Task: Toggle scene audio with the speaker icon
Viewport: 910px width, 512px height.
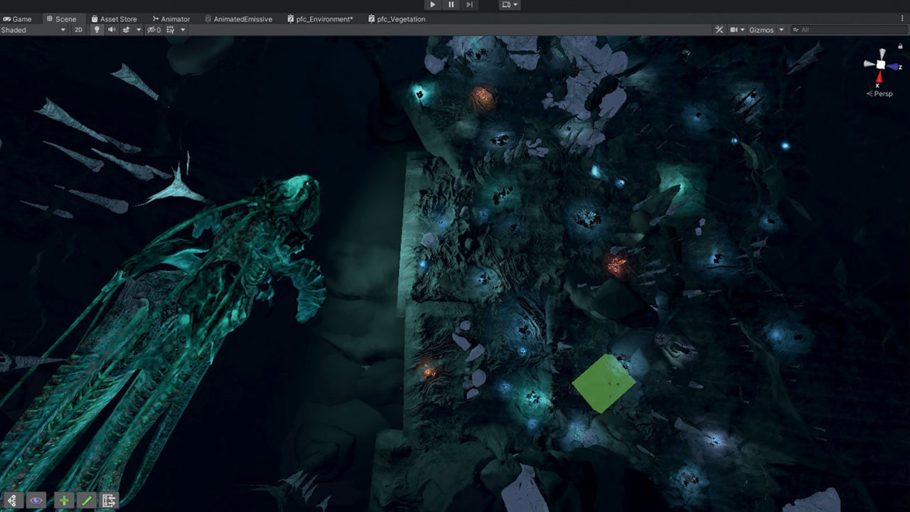Action: tap(112, 30)
